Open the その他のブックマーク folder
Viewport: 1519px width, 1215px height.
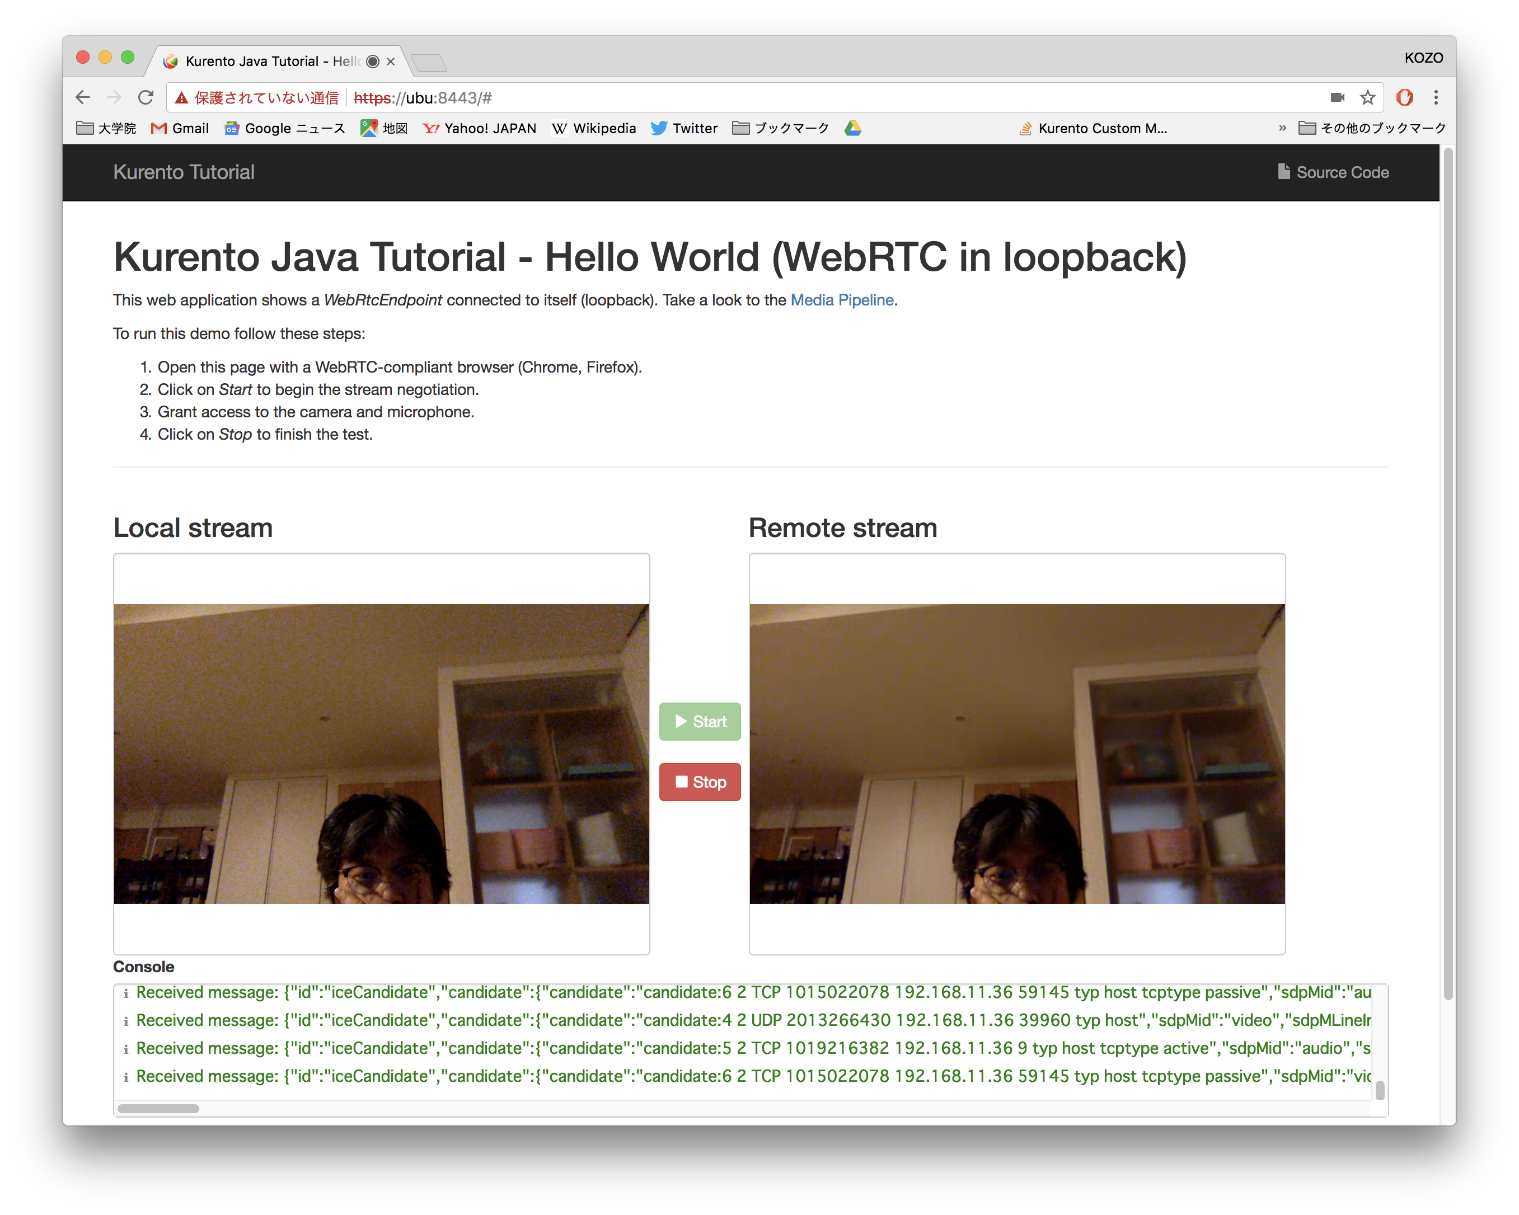(x=1372, y=128)
